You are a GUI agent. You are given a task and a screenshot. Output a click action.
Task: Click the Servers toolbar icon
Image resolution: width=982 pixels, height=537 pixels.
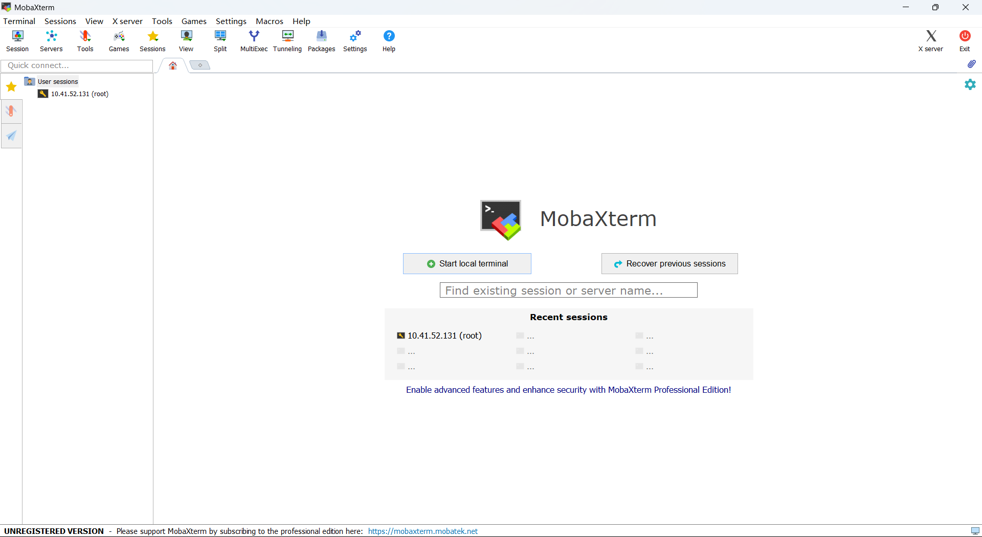[x=51, y=41]
